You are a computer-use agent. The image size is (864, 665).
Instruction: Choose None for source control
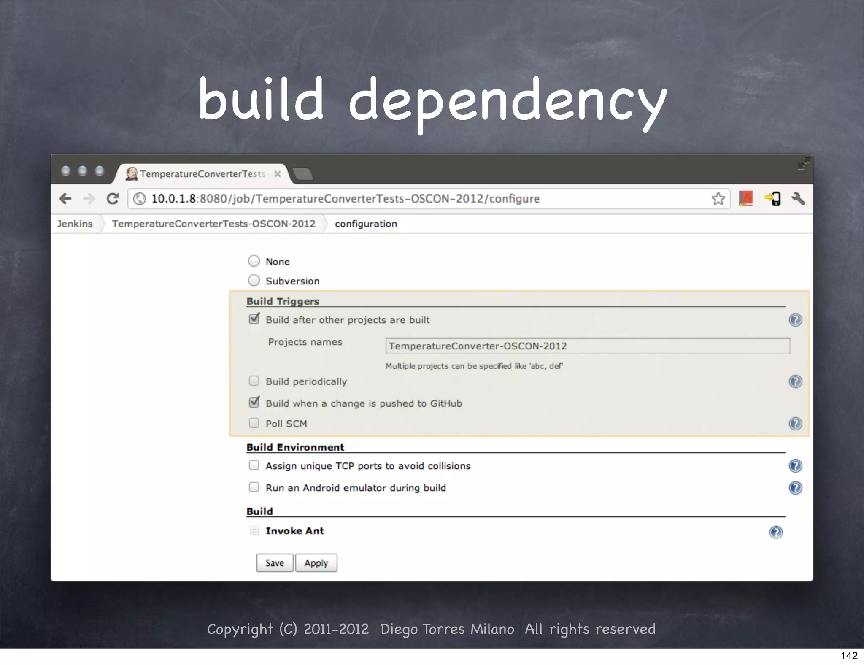point(254,261)
